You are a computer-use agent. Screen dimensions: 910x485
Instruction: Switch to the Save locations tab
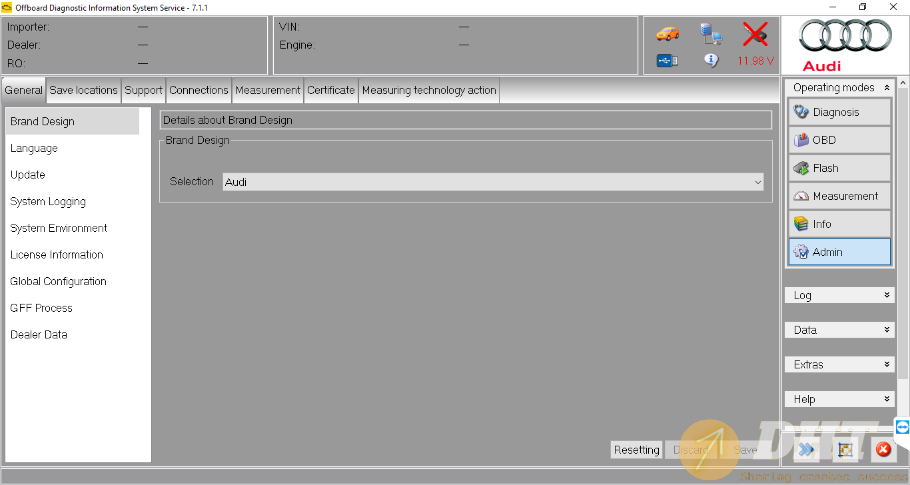point(83,91)
